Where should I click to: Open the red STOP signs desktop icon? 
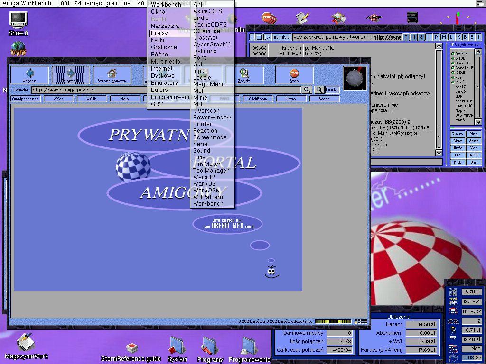(269, 18)
